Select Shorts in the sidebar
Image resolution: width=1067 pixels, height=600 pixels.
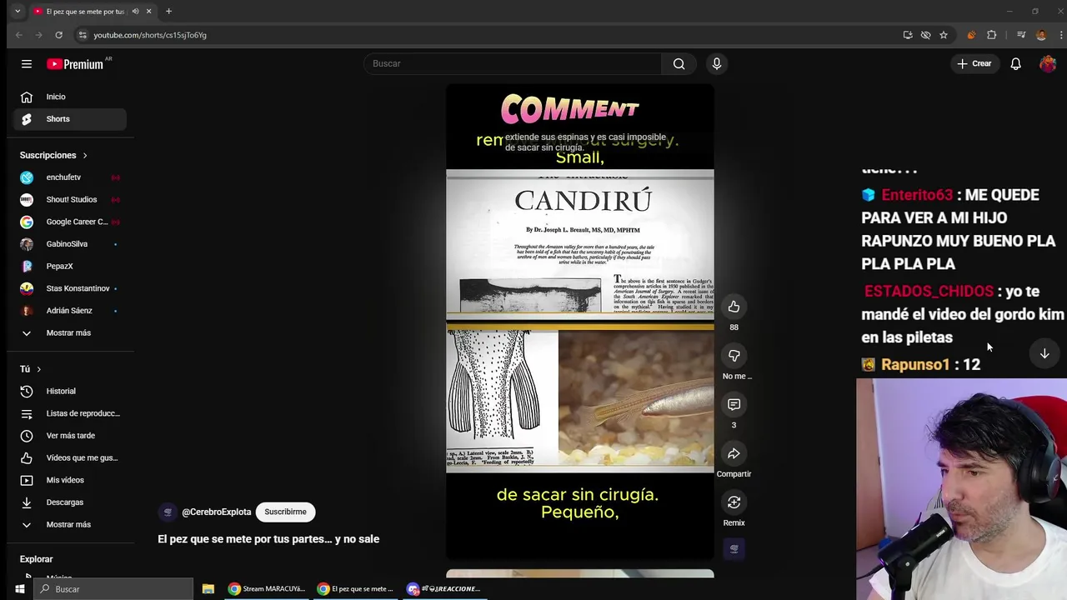(70, 119)
